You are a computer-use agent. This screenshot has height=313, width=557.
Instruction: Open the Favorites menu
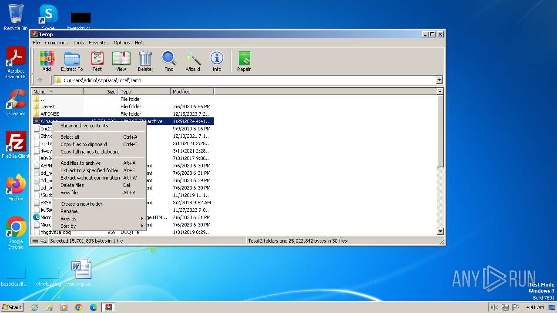tap(99, 43)
